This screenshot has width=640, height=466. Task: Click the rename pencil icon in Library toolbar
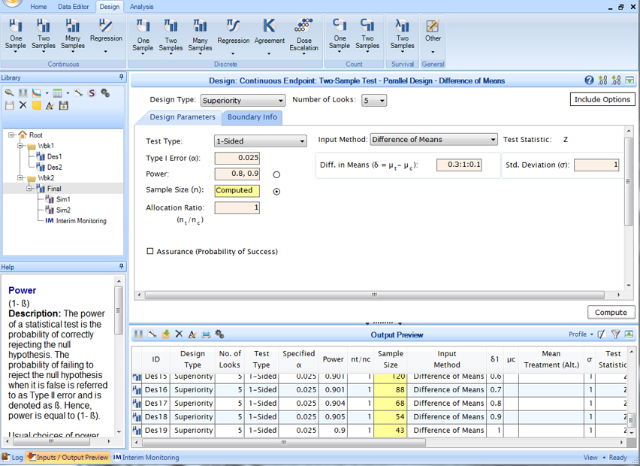[50, 105]
